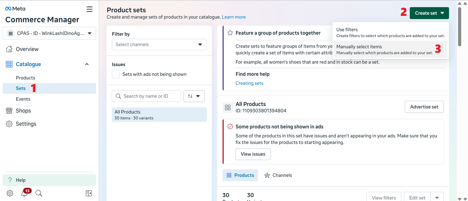The width and height of the screenshot is (468, 201).
Task: Open settings gear icon at bottom left
Action: click(x=10, y=193)
